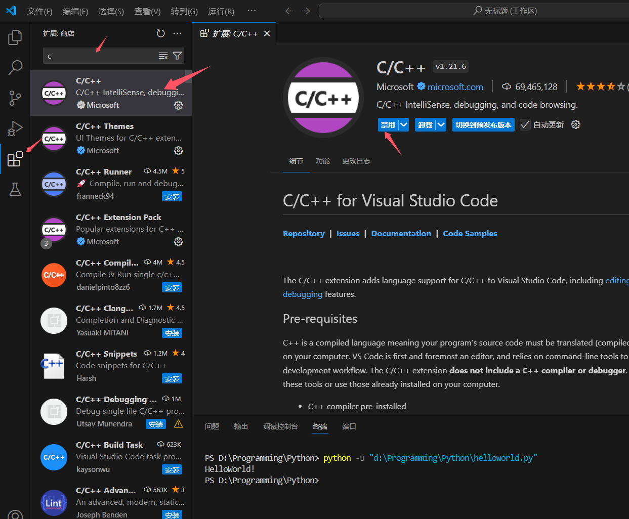Open the Code Samples link
This screenshot has height=519, width=629.
click(470, 233)
